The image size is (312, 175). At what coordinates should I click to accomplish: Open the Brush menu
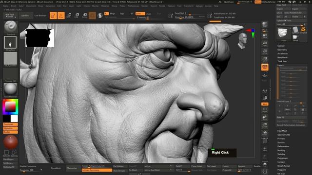(x=14, y=6)
